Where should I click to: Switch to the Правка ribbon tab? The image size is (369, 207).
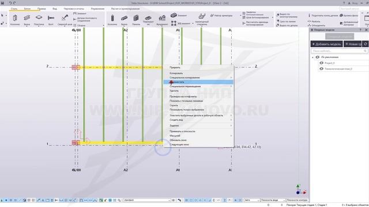pyautogui.click(x=42, y=9)
